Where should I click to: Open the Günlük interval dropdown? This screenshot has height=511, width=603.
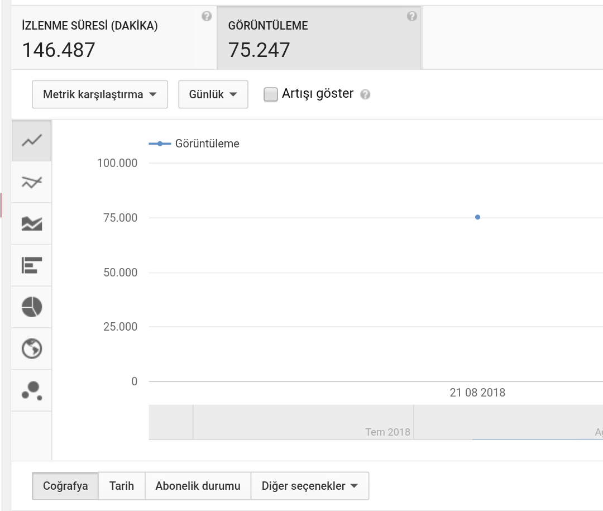213,94
